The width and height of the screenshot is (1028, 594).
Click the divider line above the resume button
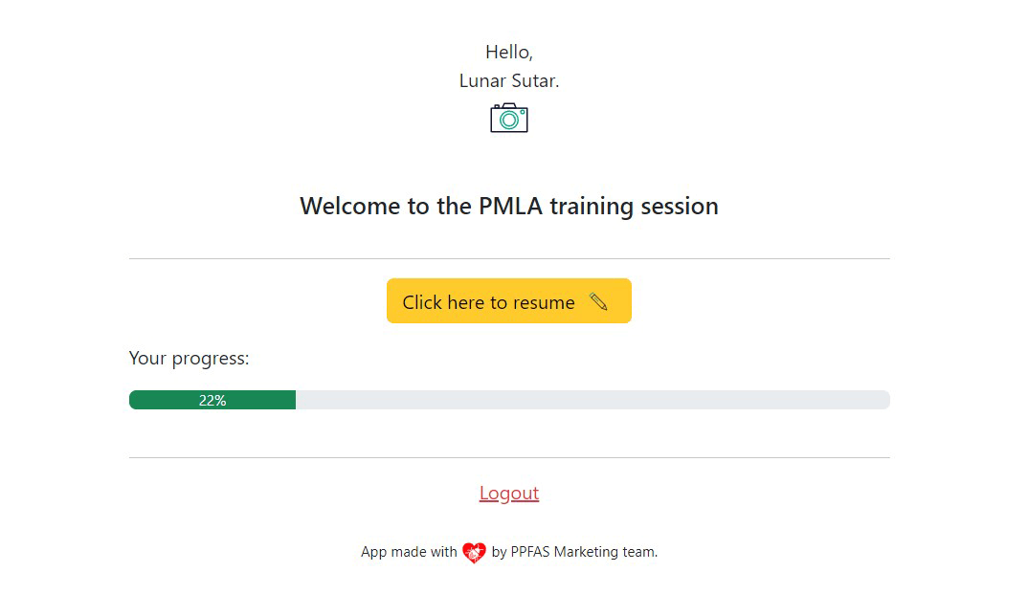click(508, 255)
